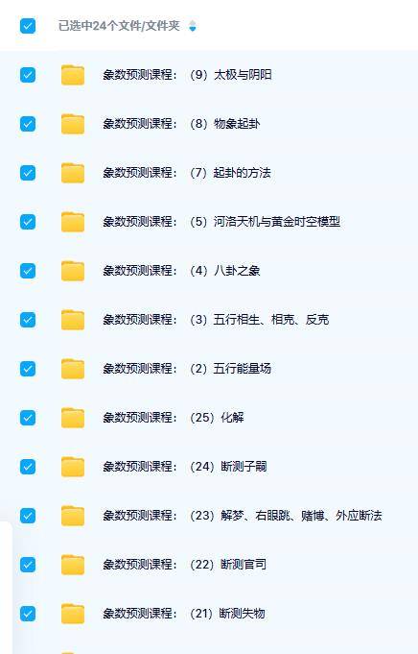Click the folder icon for (22) 断测官司
Viewport: 418px width, 654px height.
(73, 565)
